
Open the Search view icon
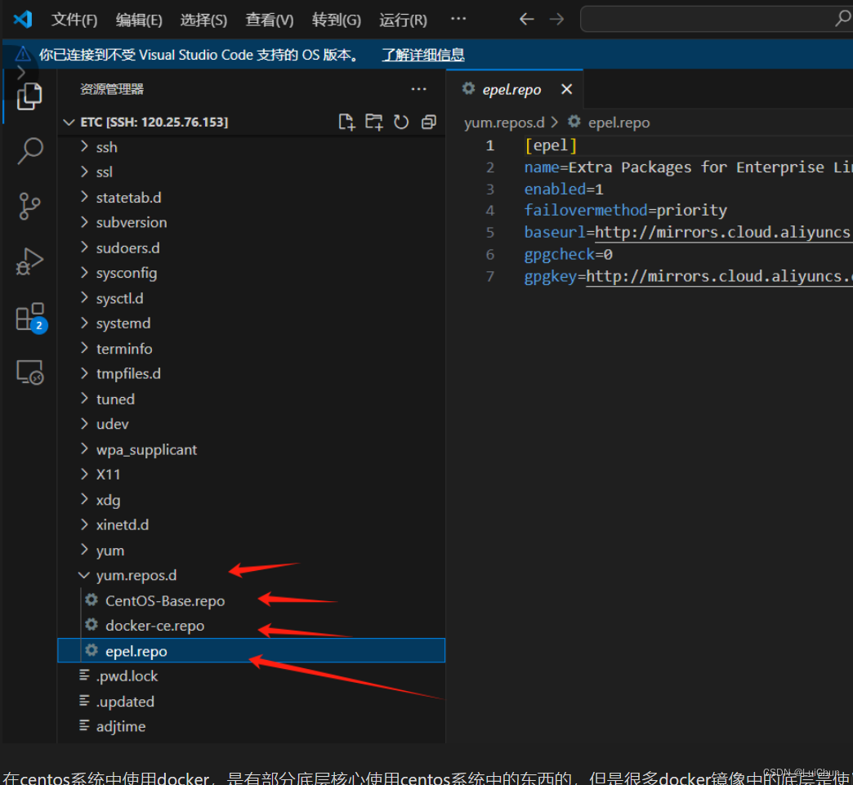(29, 150)
